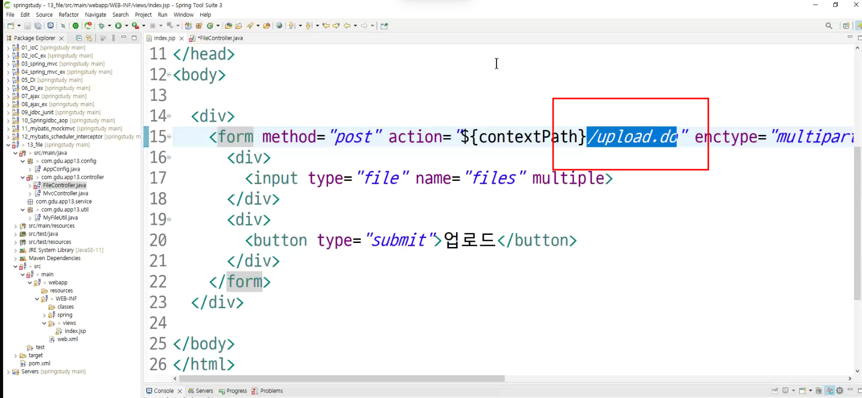Select web.xml in the tree
862x398 pixels.
[67, 339]
